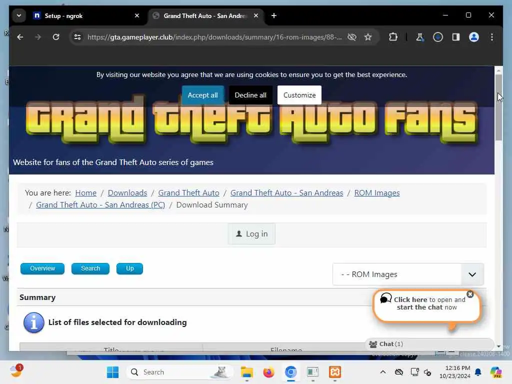Decline all cookies
Image resolution: width=512 pixels, height=384 pixels.
pyautogui.click(x=250, y=95)
